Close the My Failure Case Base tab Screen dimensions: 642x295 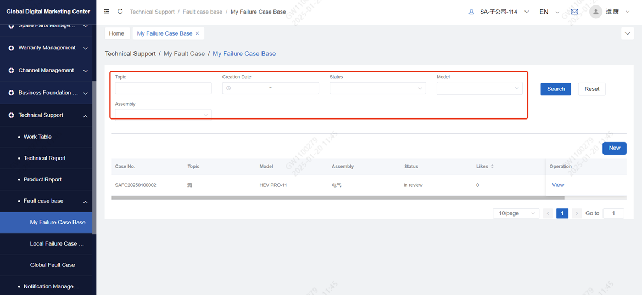tap(198, 33)
